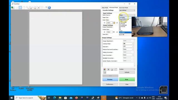Viewport: 178px width, 100px height.
Task: Open the Select Source dropdown
Action: [x=127, y=15]
